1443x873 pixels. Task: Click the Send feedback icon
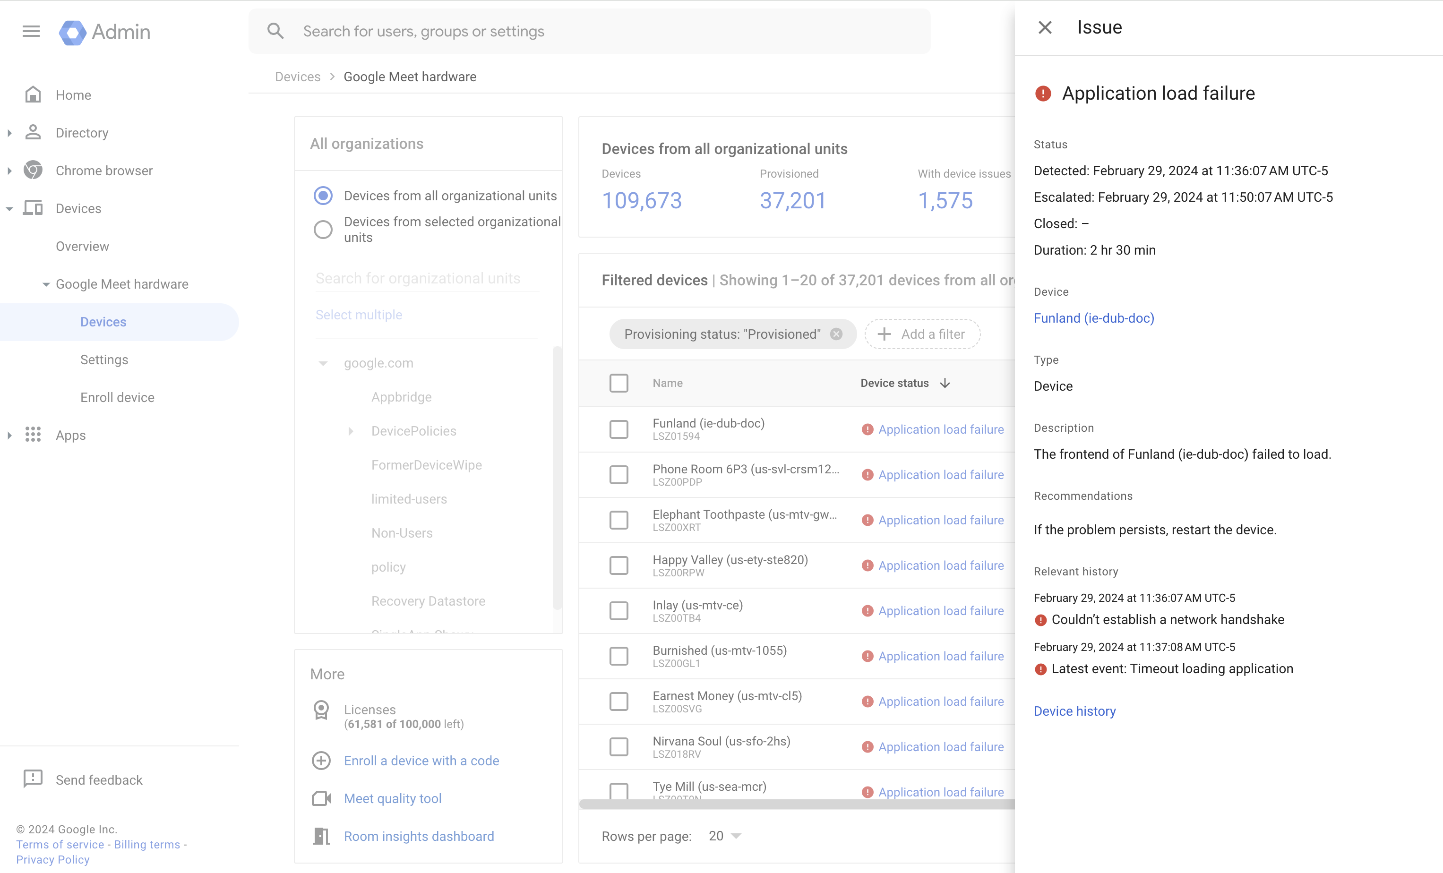pos(33,779)
